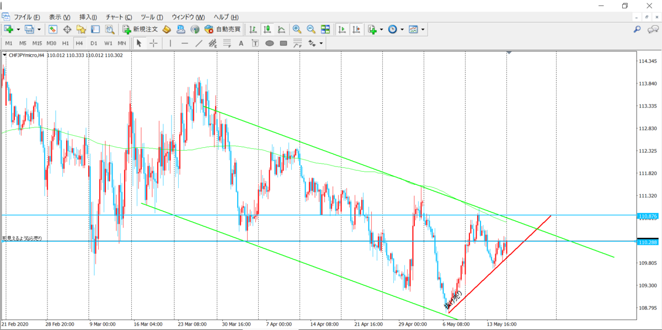662x330 pixels.
Task: Toggle the chart auto scroll button
Action: (x=342, y=29)
